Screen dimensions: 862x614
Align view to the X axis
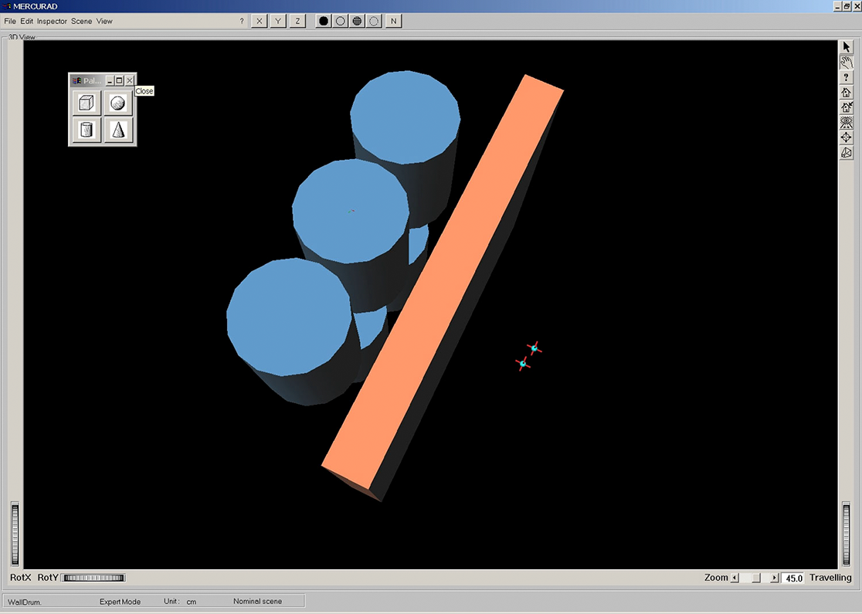pos(259,21)
